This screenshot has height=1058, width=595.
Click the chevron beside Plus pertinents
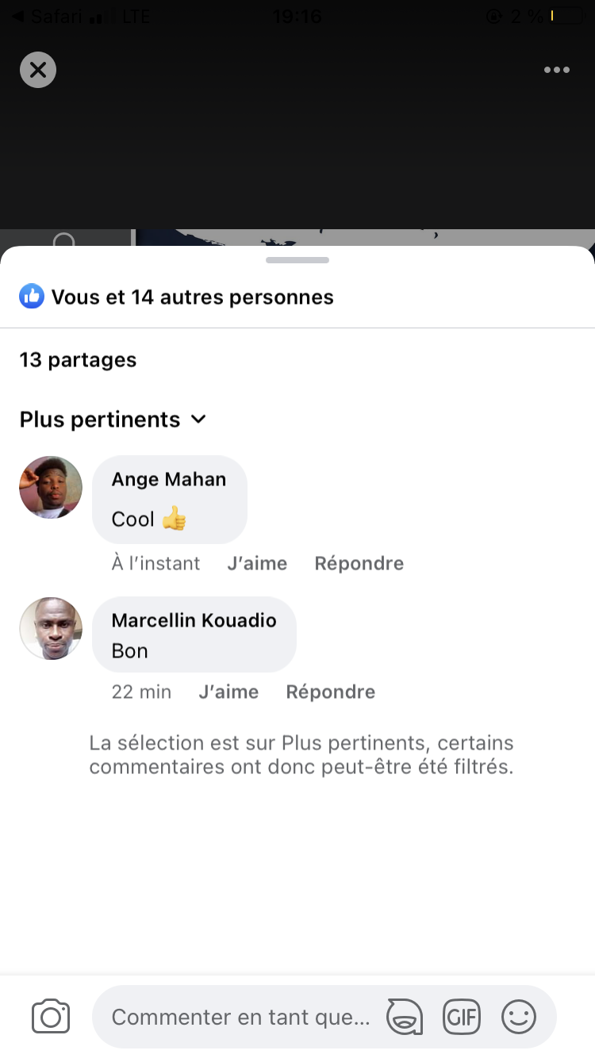coord(199,419)
